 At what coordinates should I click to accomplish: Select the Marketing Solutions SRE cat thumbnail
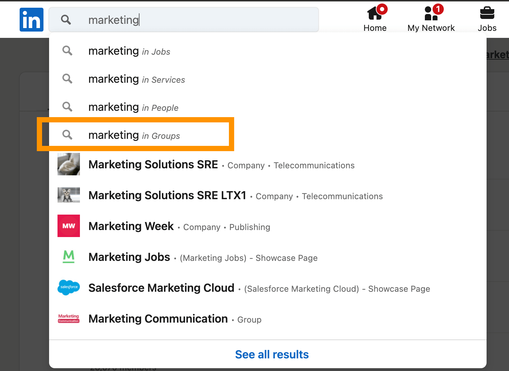click(69, 164)
